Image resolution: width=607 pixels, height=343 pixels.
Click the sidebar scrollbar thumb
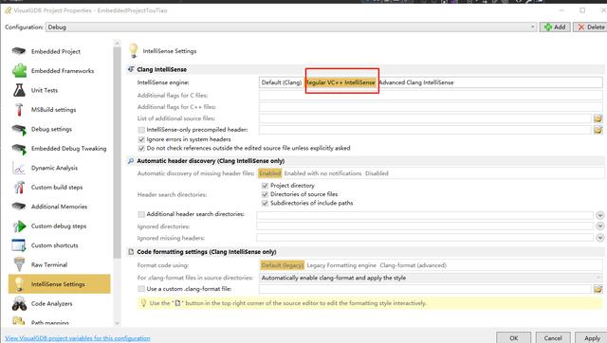(118, 153)
